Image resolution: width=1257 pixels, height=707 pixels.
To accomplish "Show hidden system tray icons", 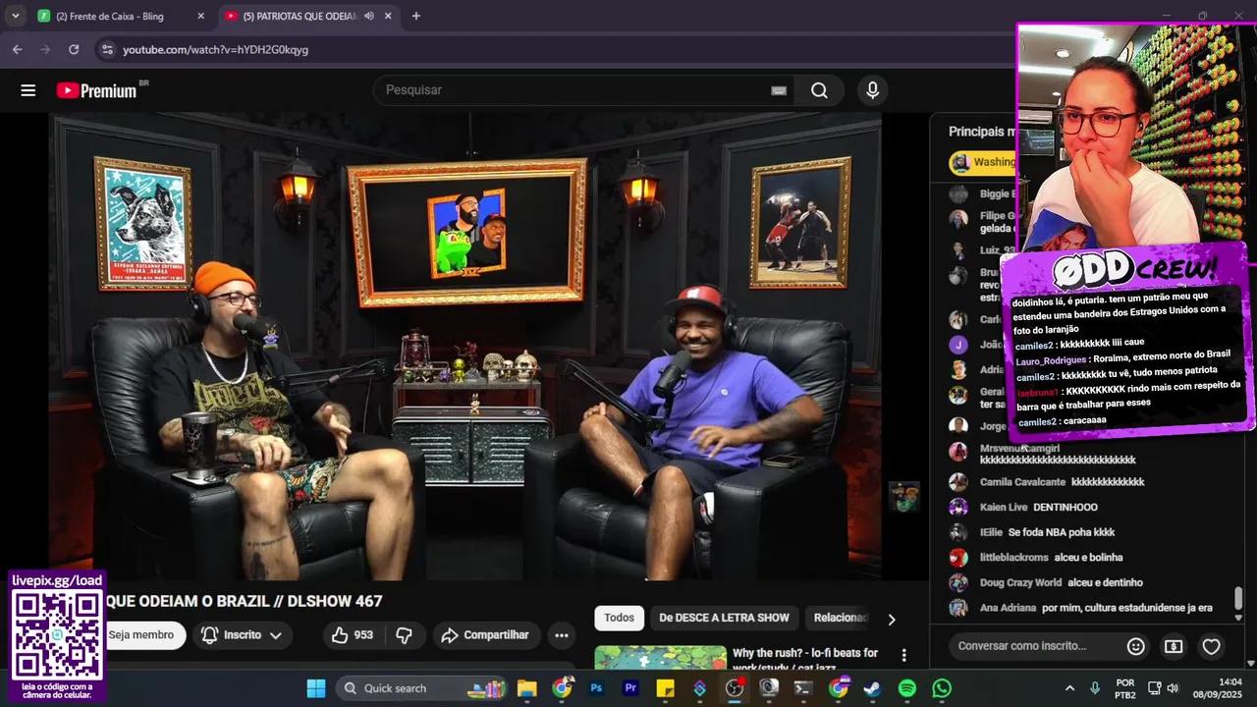I will coord(1069,688).
